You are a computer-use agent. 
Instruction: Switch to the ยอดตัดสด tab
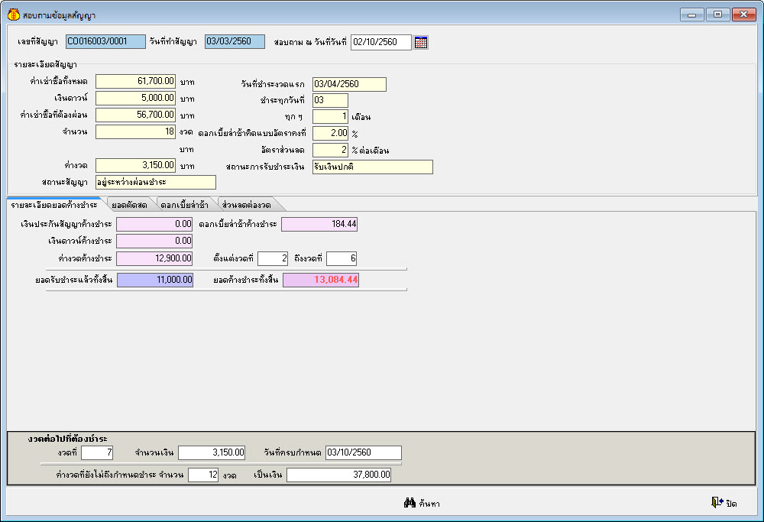pyautogui.click(x=129, y=205)
